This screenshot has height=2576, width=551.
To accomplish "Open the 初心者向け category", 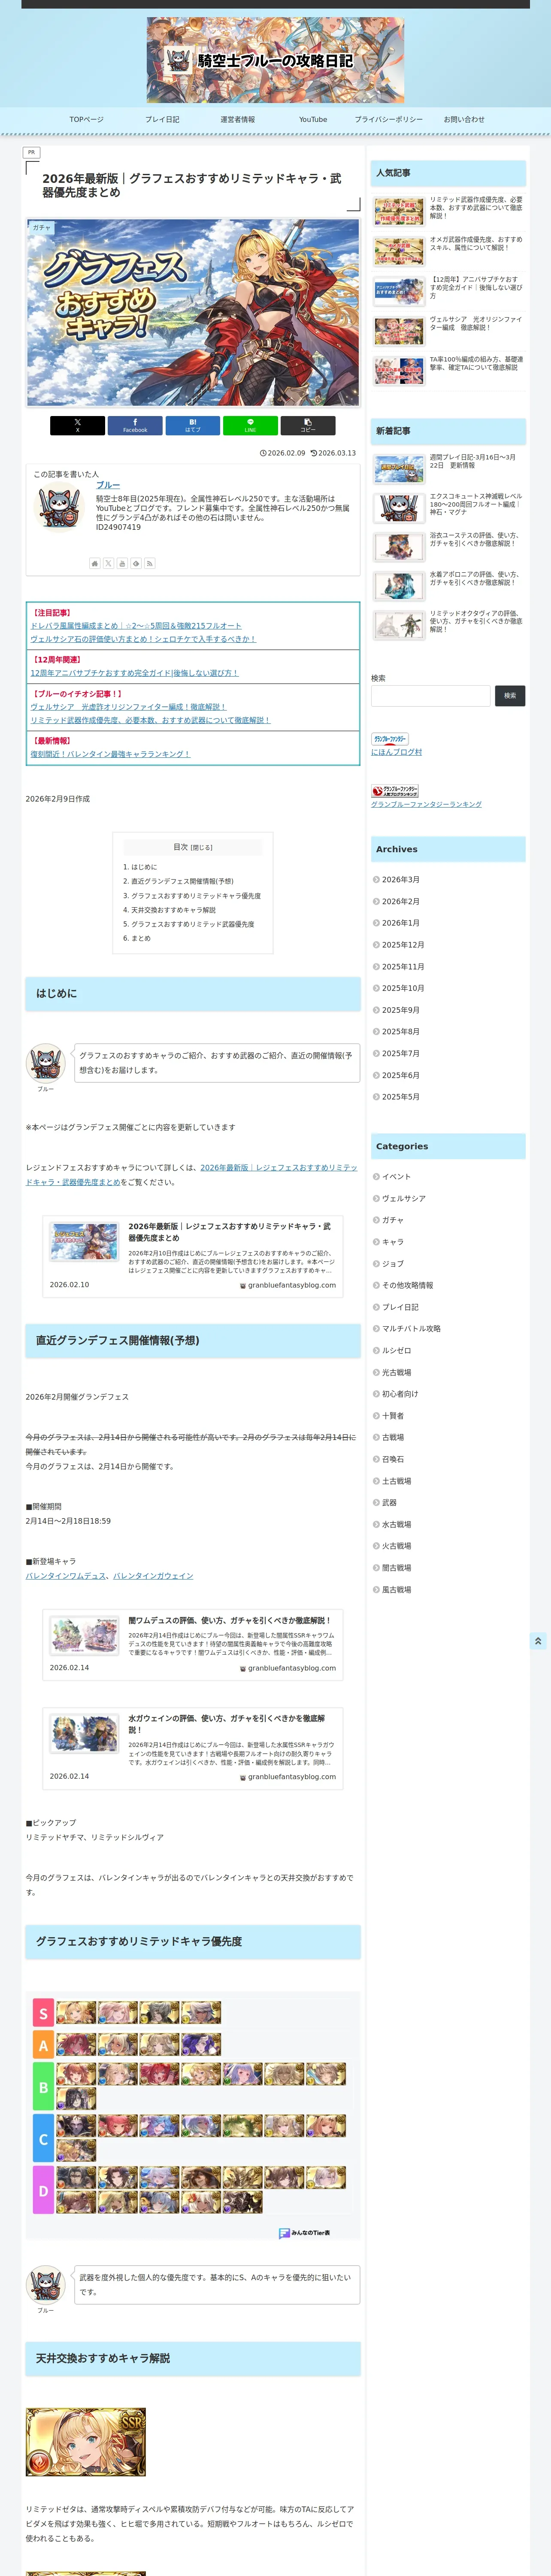I will click(x=400, y=1394).
